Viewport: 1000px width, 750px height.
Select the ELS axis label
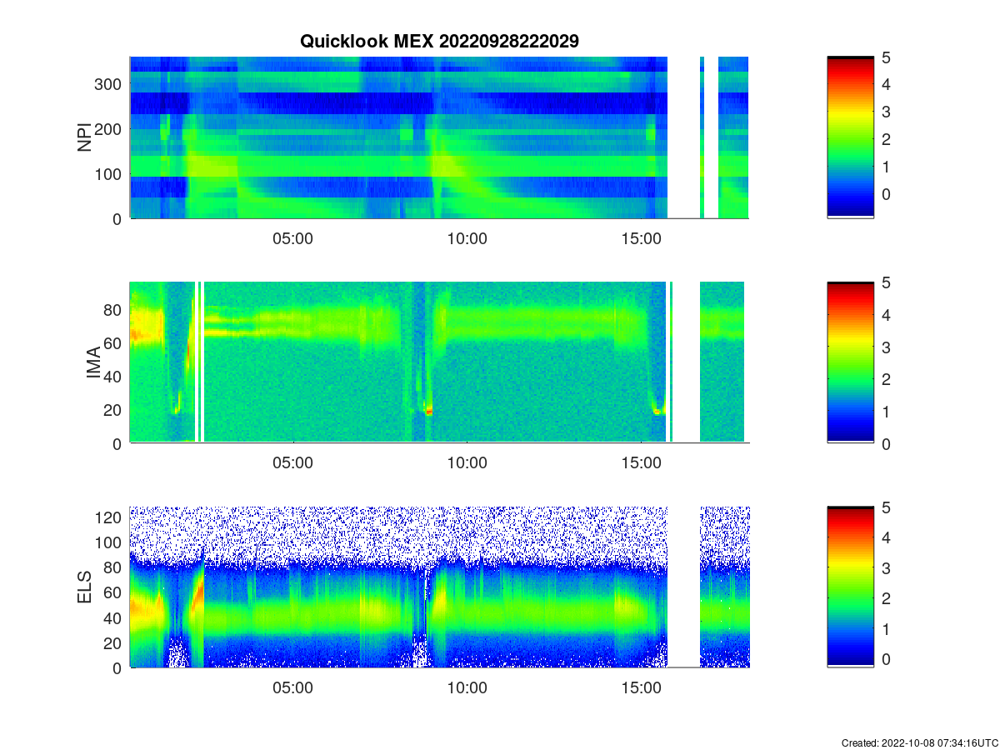click(84, 587)
